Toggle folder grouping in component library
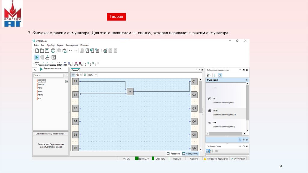Image resolution: width=308 pixels, height=173 pixels. point(220,75)
